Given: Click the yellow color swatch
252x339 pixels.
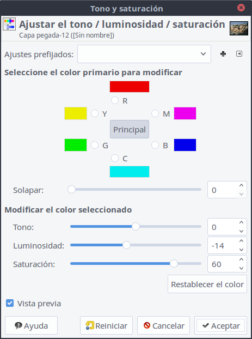Looking at the screenshot, I should point(76,113).
